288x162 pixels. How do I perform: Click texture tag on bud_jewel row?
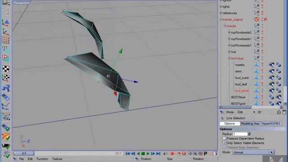pyautogui.click(x=271, y=91)
